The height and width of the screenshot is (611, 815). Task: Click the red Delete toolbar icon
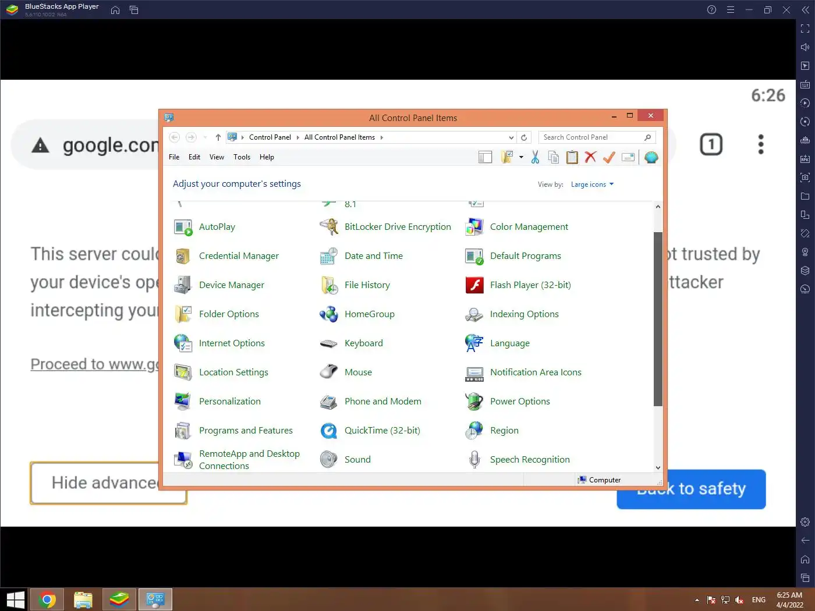(x=590, y=157)
